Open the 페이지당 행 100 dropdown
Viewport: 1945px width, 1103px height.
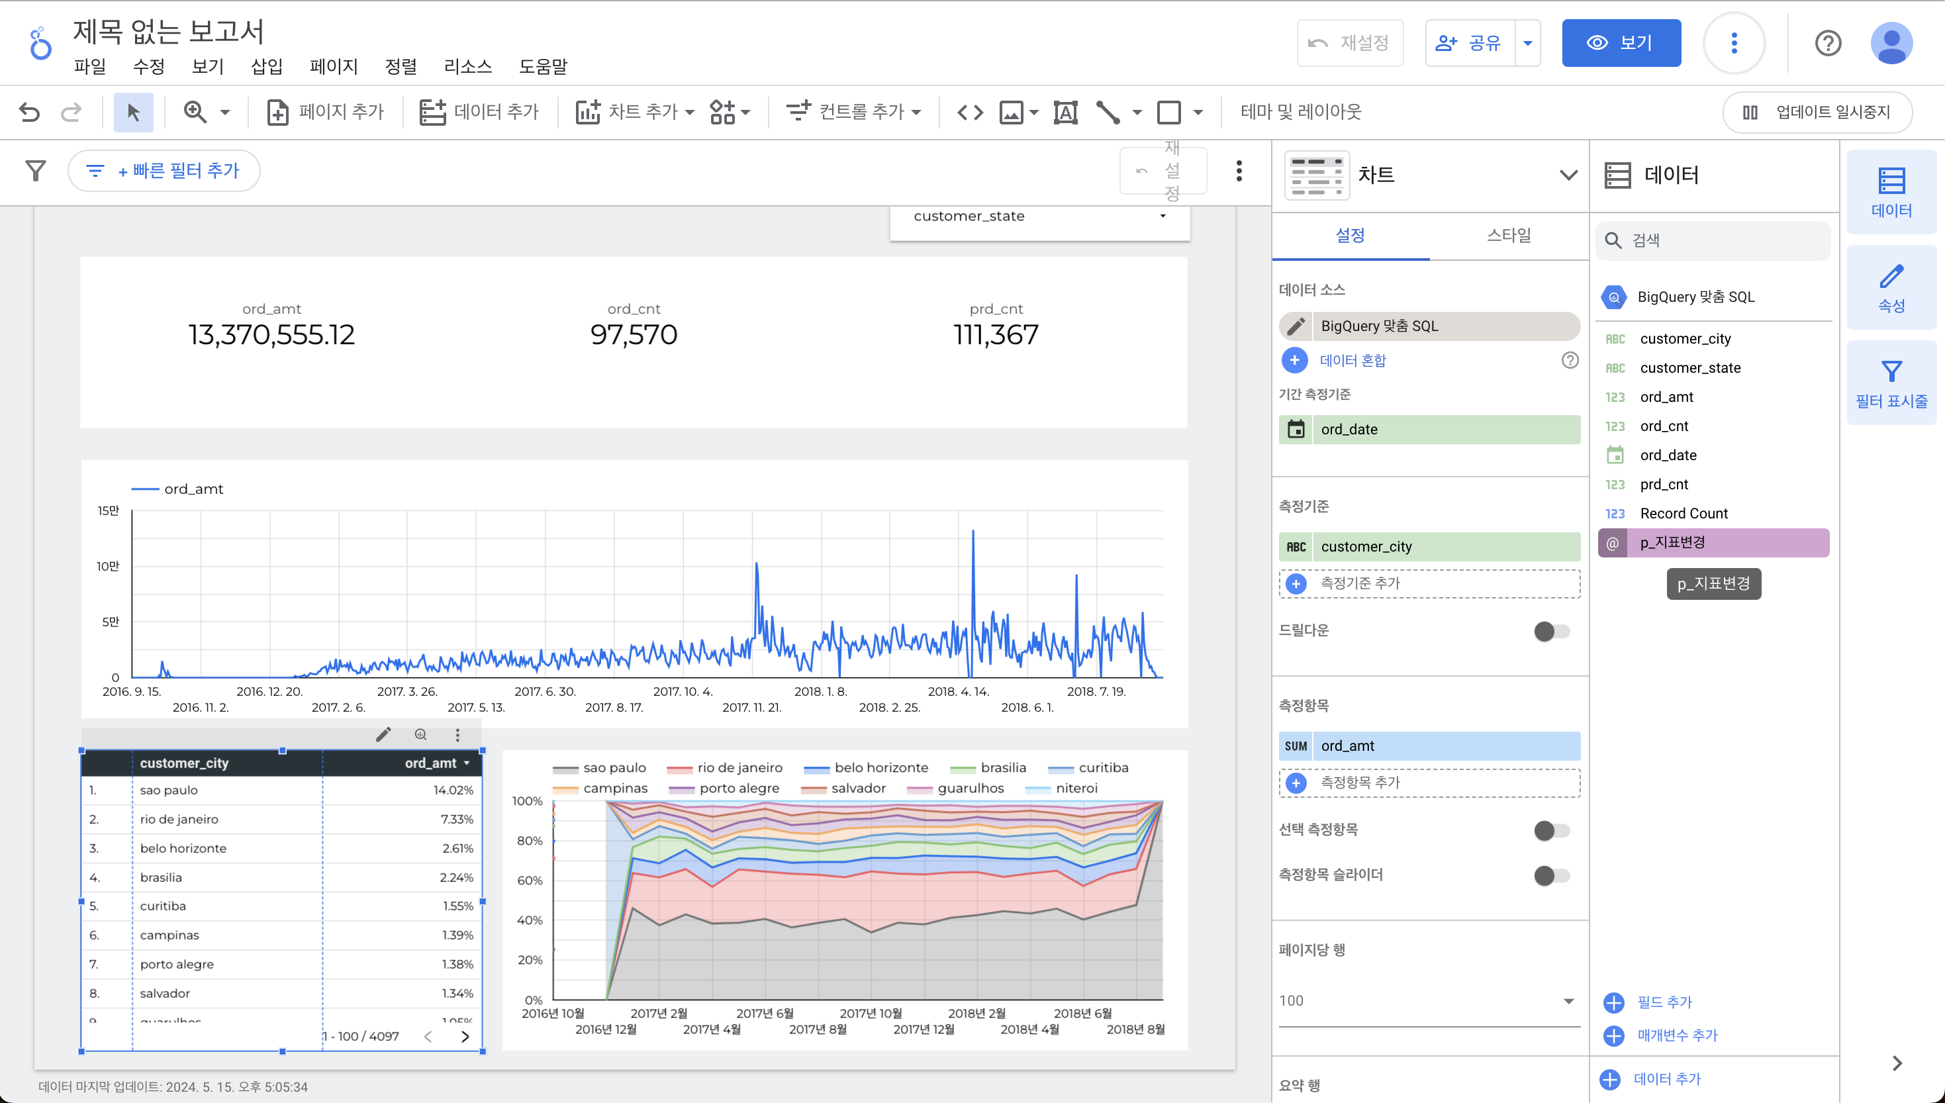1429,1001
